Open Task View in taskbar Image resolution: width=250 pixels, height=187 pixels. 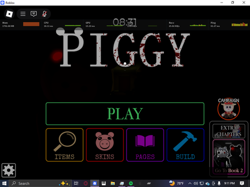click(76, 184)
